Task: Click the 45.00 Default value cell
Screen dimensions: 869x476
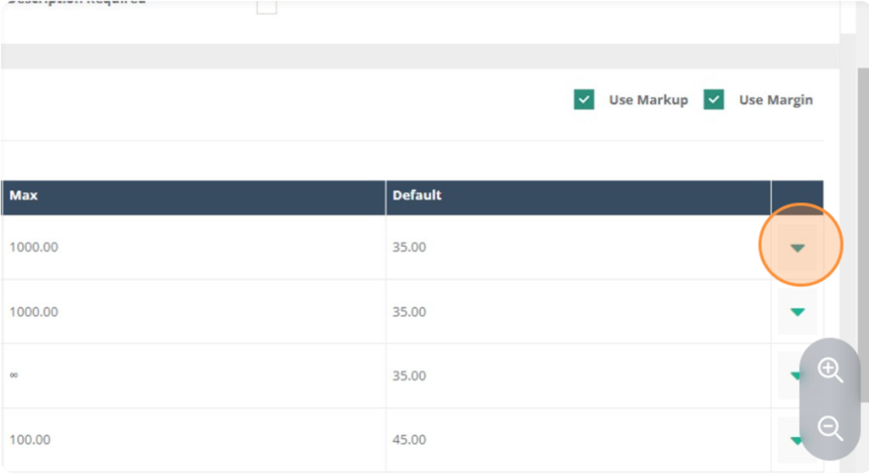Action: tap(578, 440)
